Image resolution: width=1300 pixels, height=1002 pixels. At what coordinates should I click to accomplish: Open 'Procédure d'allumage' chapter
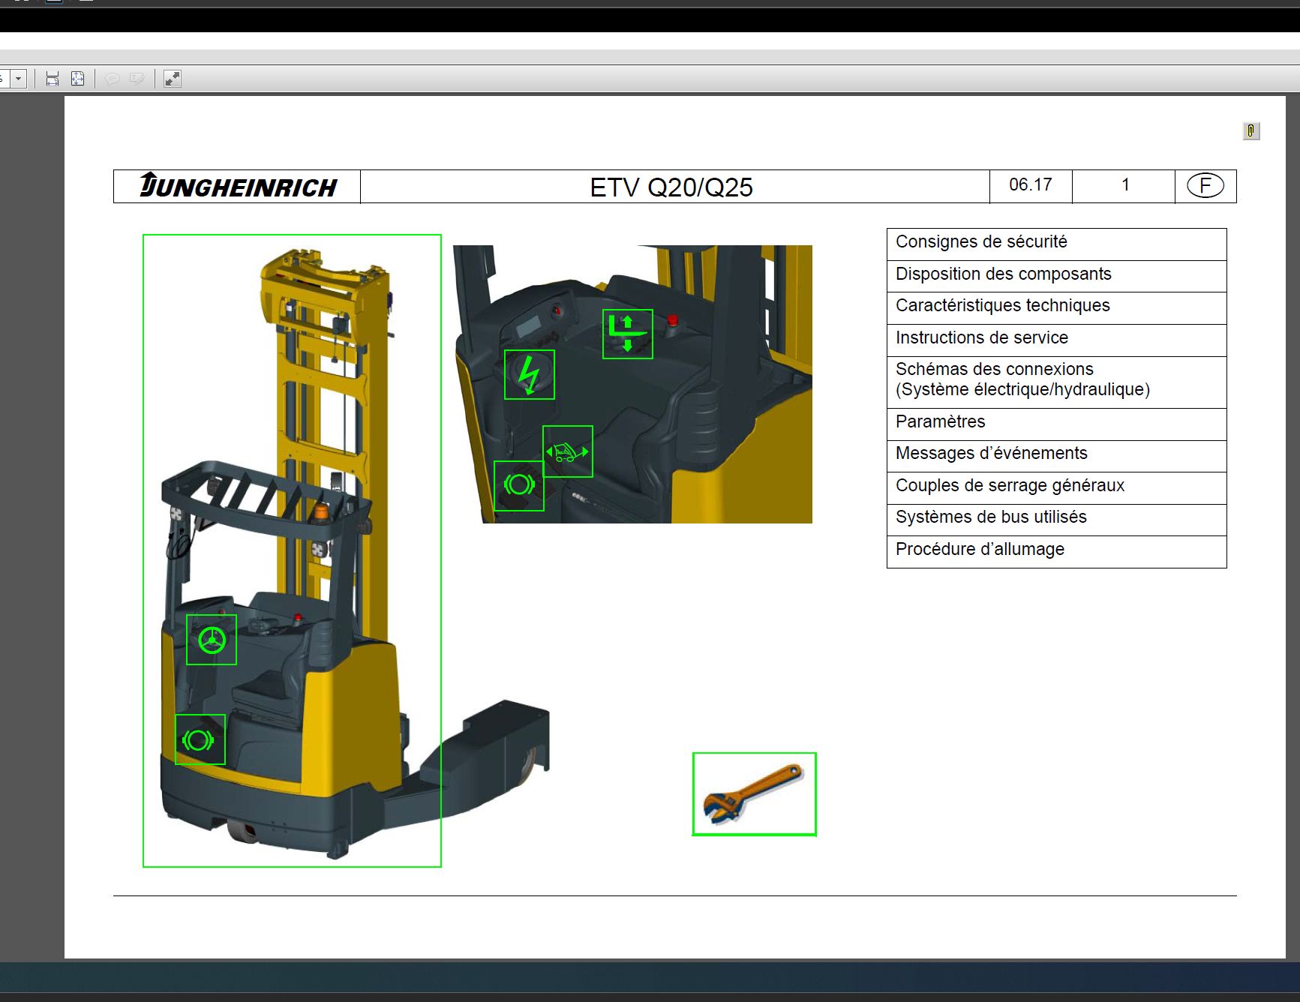[1056, 551]
